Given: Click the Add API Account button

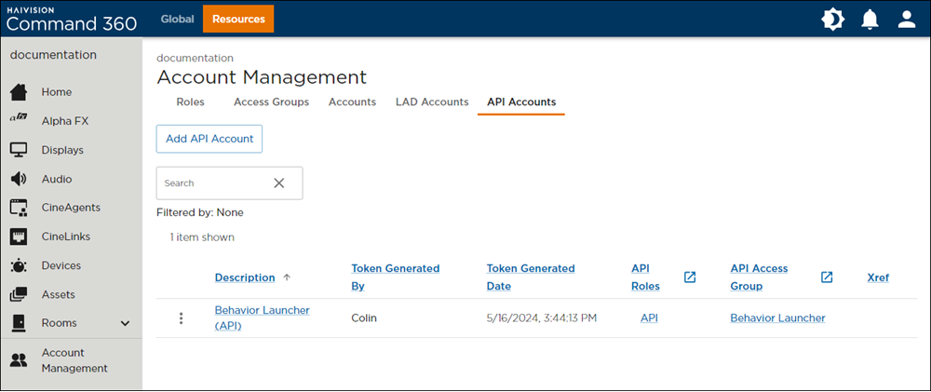Looking at the screenshot, I should [209, 139].
